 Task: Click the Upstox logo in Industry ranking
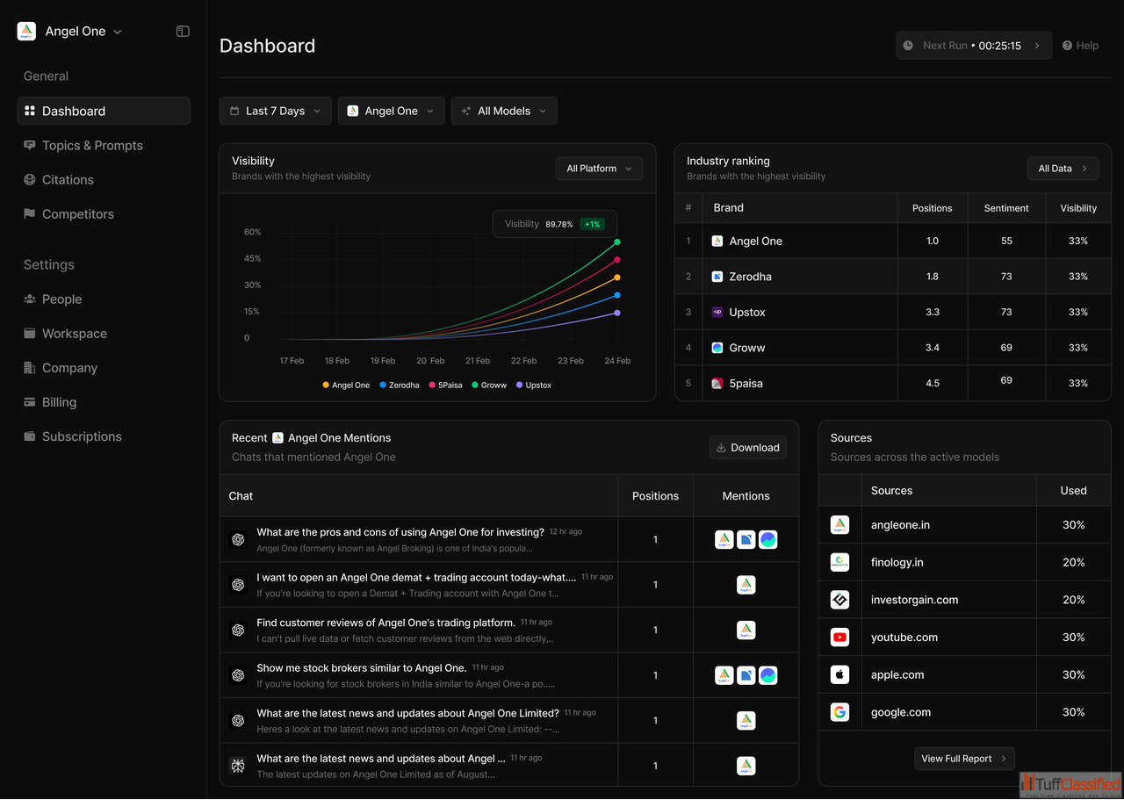(x=717, y=313)
